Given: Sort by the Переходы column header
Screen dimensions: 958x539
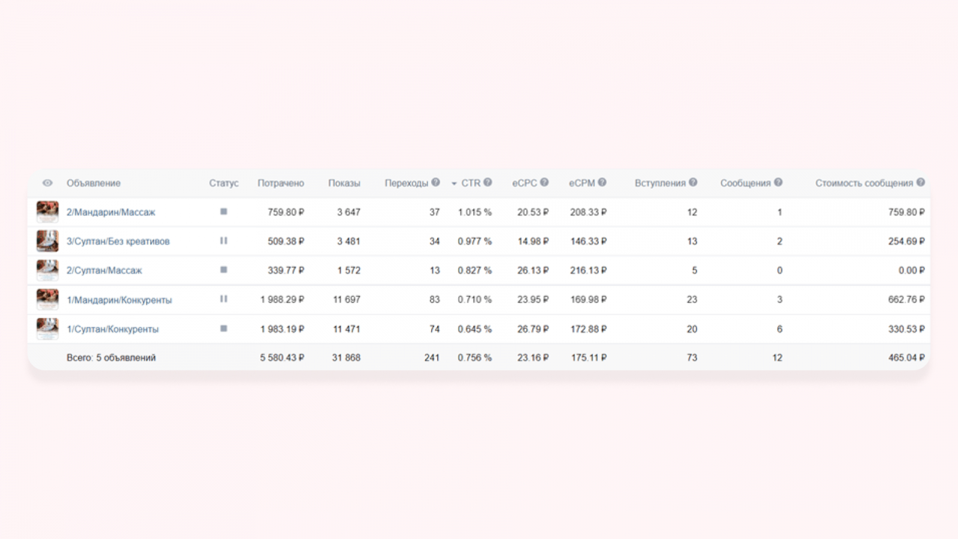Looking at the screenshot, I should click(x=407, y=183).
